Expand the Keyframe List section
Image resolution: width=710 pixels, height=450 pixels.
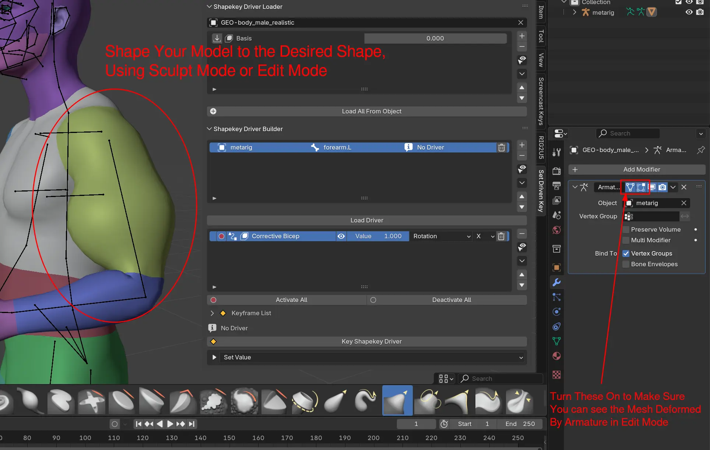212,313
